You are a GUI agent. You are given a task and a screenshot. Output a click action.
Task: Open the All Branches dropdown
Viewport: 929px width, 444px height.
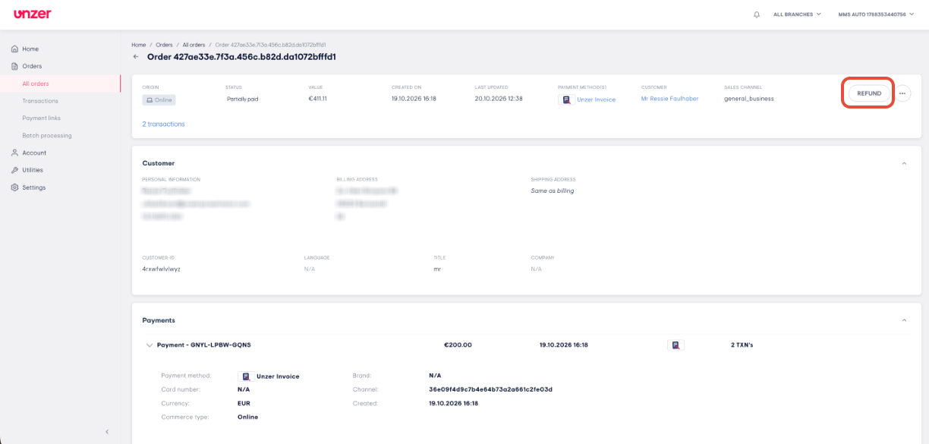[797, 14]
